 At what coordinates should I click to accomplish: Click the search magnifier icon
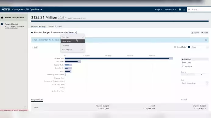pyautogui.click(x=189, y=9)
